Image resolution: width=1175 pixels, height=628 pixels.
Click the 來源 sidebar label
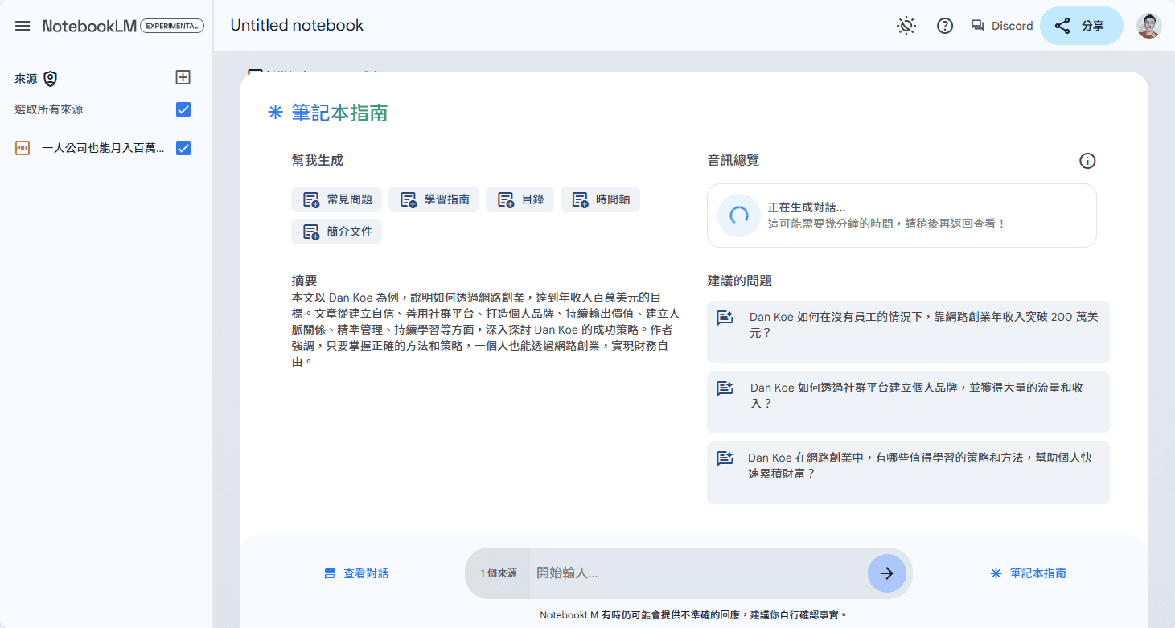(x=26, y=79)
